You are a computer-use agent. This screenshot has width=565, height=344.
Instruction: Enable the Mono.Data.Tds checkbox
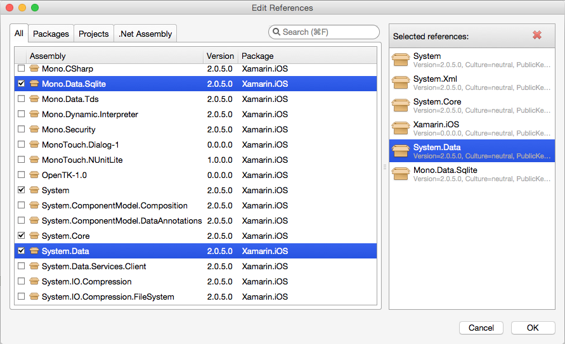[x=22, y=99]
